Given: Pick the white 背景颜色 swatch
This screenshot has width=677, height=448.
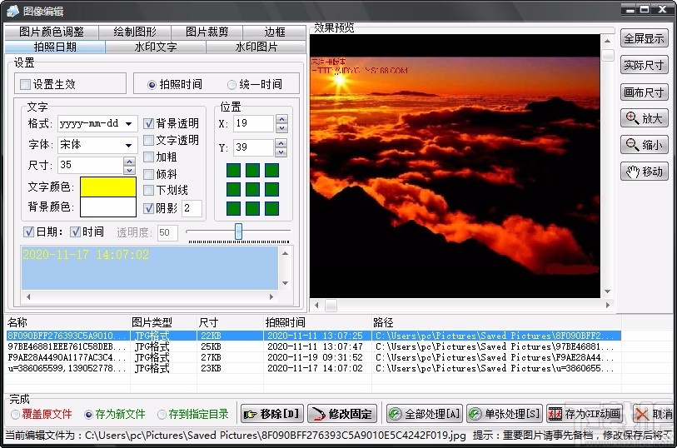Looking at the screenshot, I should coord(108,207).
